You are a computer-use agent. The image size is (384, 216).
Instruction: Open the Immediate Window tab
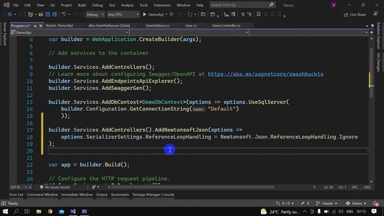coord(77,194)
